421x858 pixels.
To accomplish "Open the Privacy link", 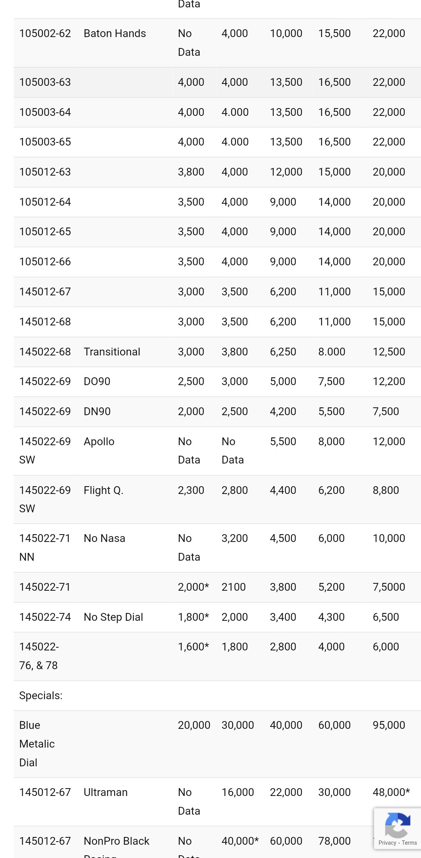I will (x=387, y=843).
